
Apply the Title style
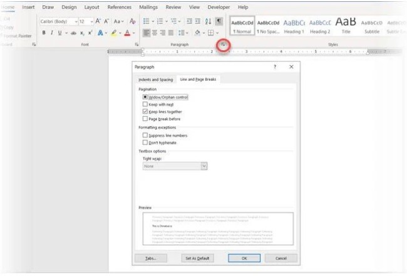click(346, 26)
